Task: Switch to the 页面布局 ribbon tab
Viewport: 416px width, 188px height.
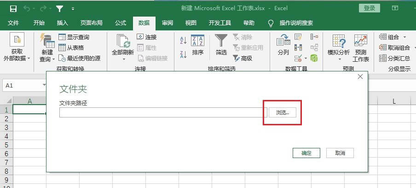Action: (91, 23)
